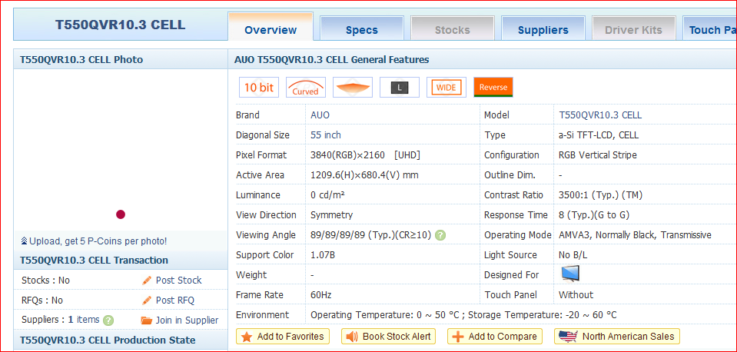Click the orange Reverse feature icon
This screenshot has width=737, height=352.
coord(493,88)
